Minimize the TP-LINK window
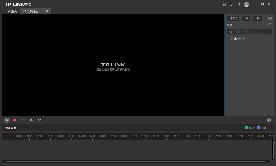Image resolution: width=276 pixels, height=166 pixels. point(255,4)
